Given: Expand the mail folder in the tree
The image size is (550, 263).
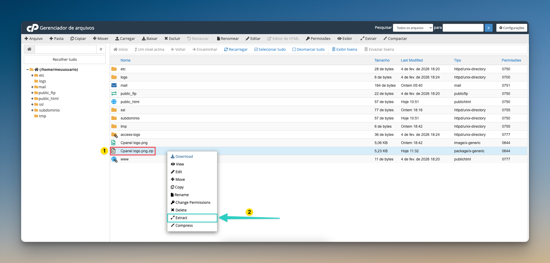Looking at the screenshot, I should click(x=32, y=87).
